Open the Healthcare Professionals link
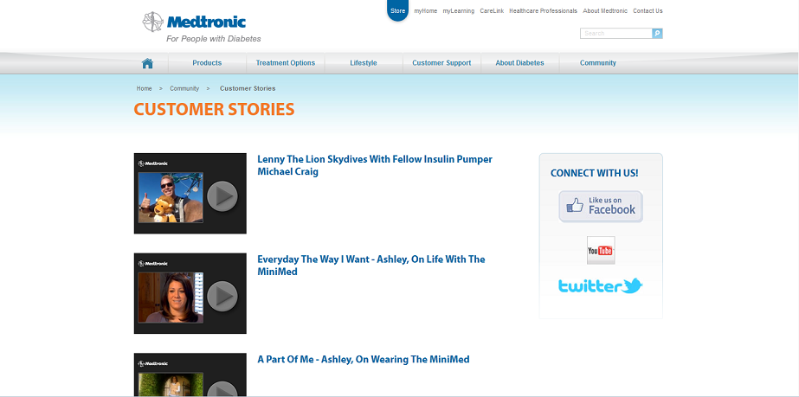799x397 pixels. 543,10
